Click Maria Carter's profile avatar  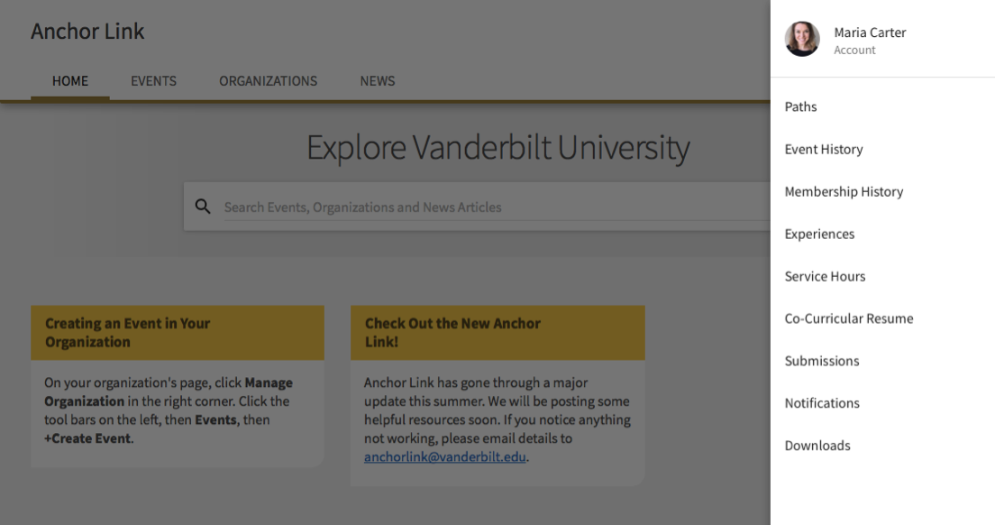point(801,39)
